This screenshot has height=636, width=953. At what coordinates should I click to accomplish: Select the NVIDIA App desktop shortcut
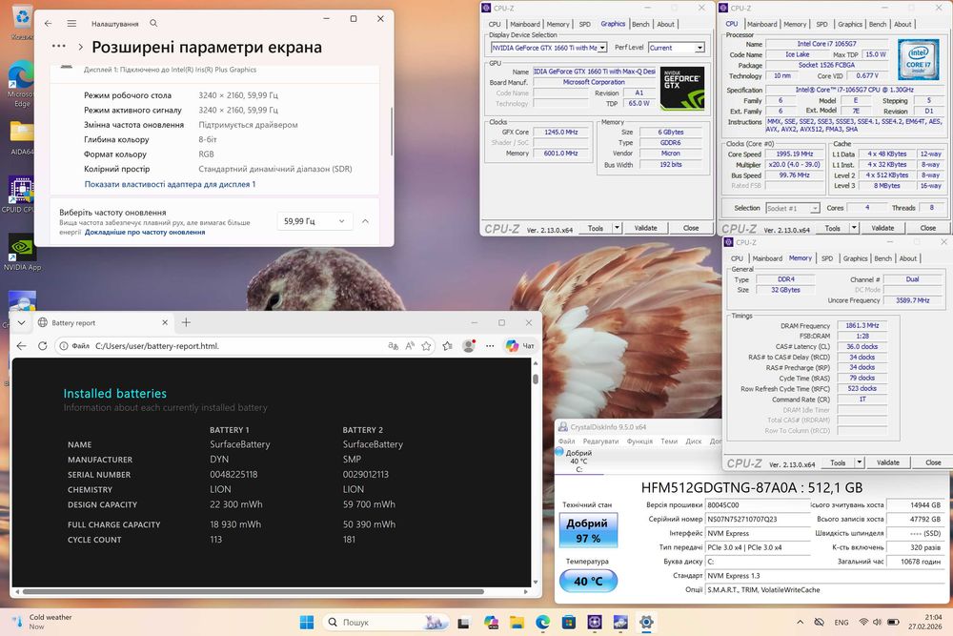(22, 252)
